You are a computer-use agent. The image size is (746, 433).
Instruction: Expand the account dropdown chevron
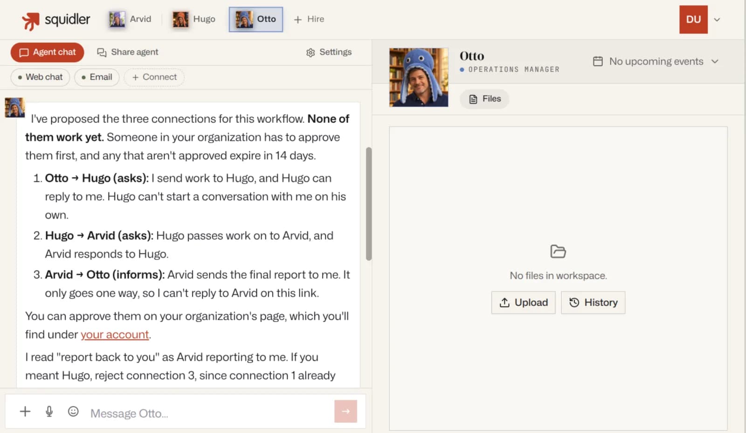click(x=717, y=20)
